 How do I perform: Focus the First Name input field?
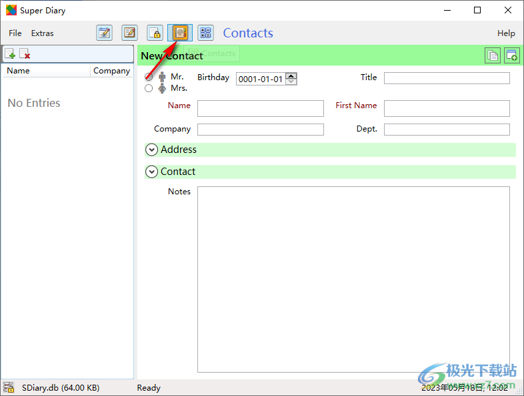click(x=447, y=108)
